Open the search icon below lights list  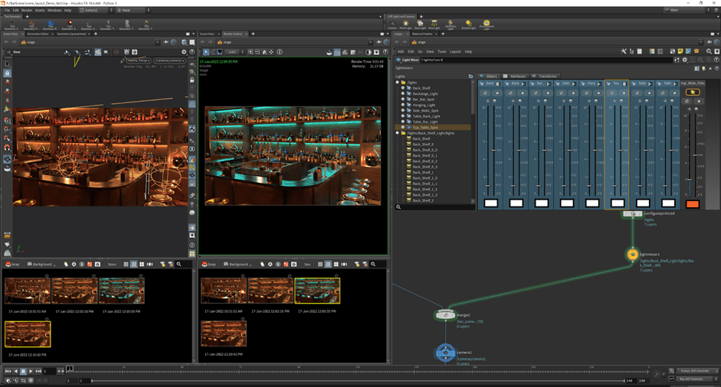click(x=398, y=207)
